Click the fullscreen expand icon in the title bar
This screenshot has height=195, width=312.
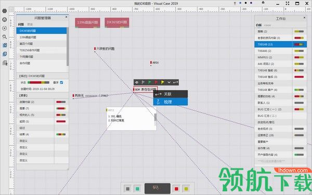coord(288,3)
